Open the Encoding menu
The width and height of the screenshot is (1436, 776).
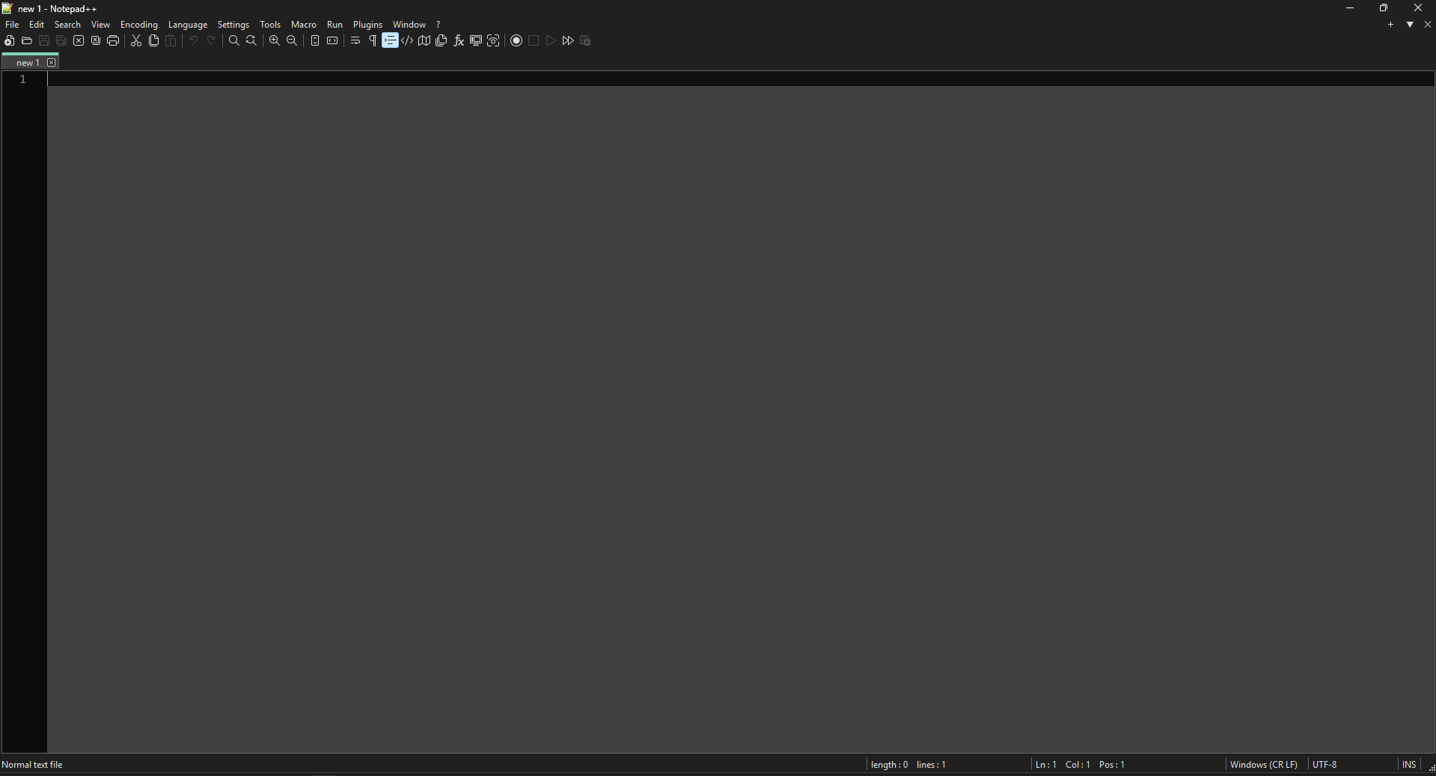point(139,25)
